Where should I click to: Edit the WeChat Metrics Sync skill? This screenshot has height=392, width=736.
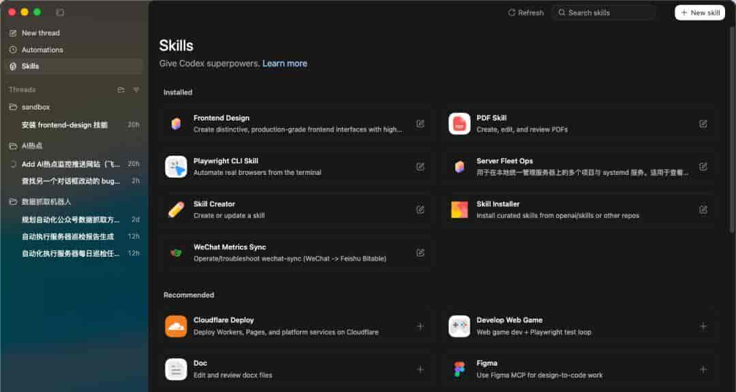pos(420,252)
